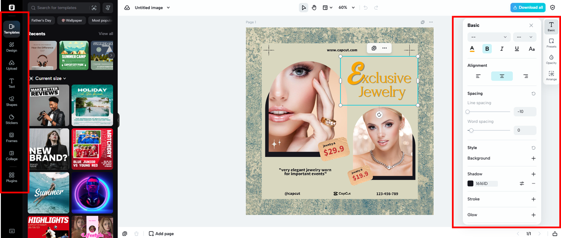The image size is (561, 238).
Task: Select the Wallpaper tag
Action: pos(72,21)
